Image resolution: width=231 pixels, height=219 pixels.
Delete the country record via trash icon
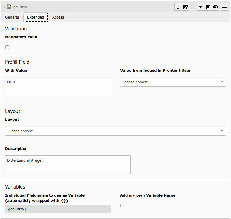tap(208, 7)
